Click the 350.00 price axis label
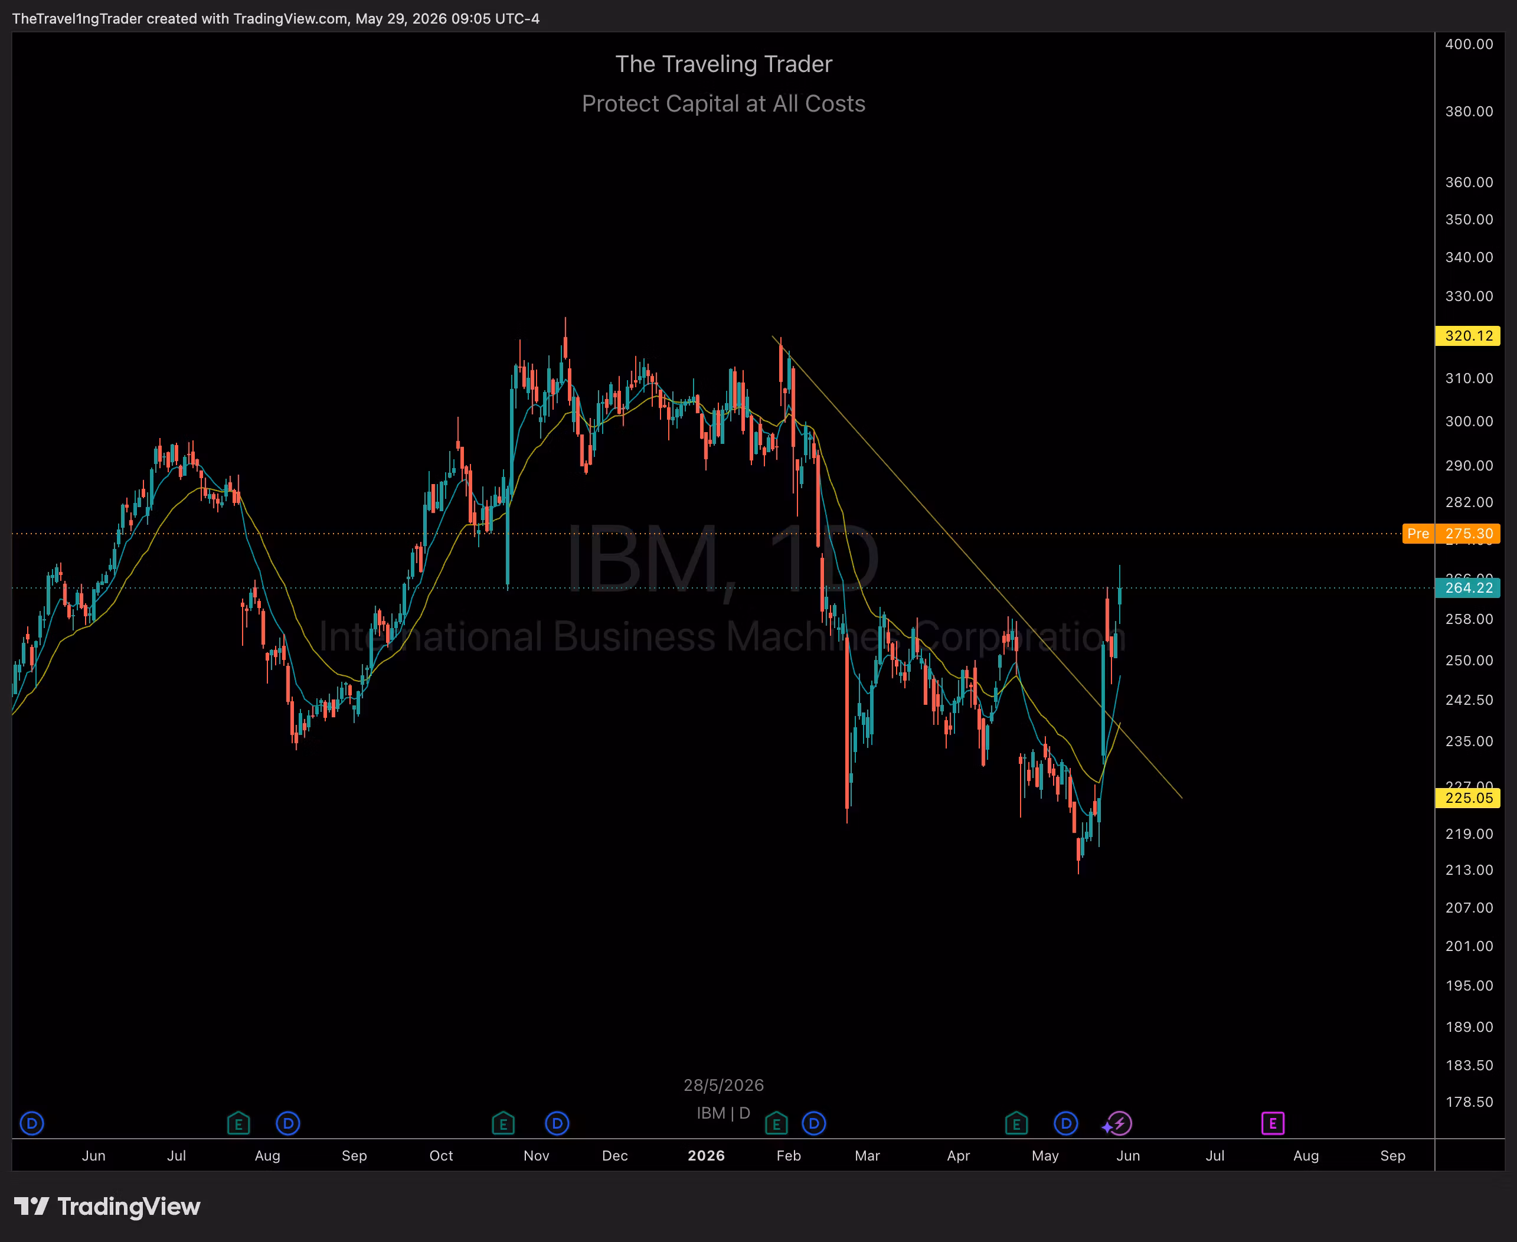Screen dimensions: 1517x1242 click(1469, 220)
